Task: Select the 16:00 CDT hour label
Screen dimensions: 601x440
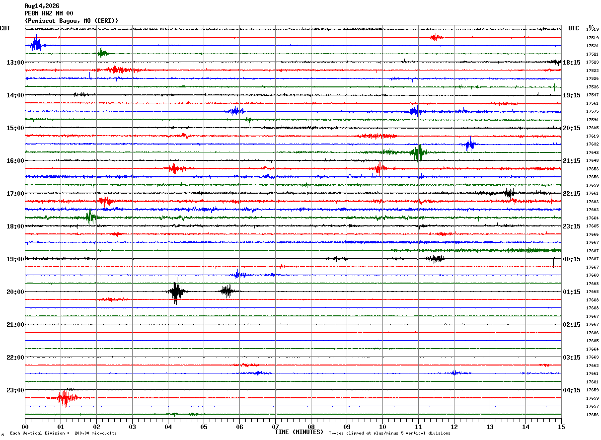Action: pos(15,161)
